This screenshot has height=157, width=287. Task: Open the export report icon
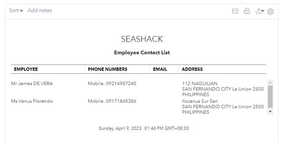coord(258,11)
